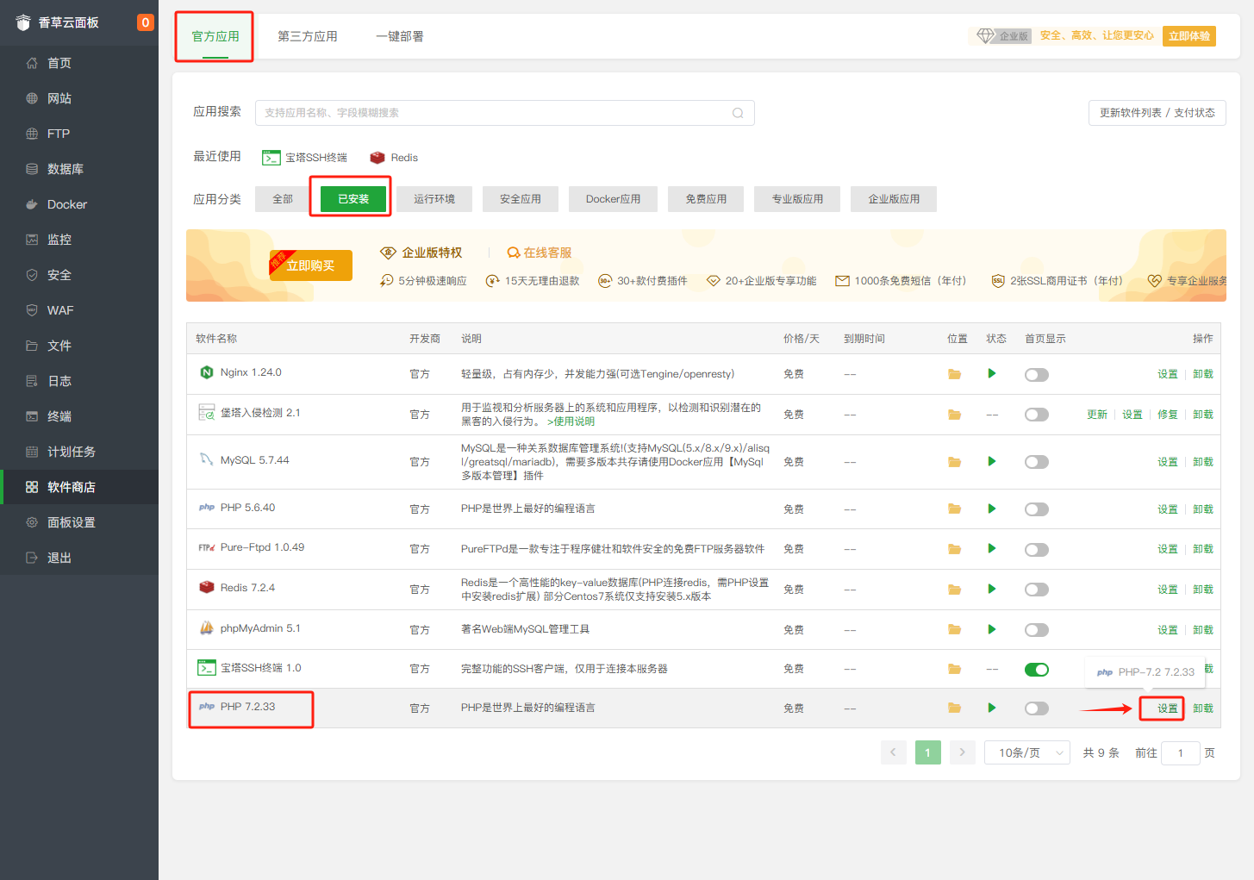Click 更新软件列表 / 支付状态 button
The height and width of the screenshot is (880, 1254).
click(x=1157, y=113)
